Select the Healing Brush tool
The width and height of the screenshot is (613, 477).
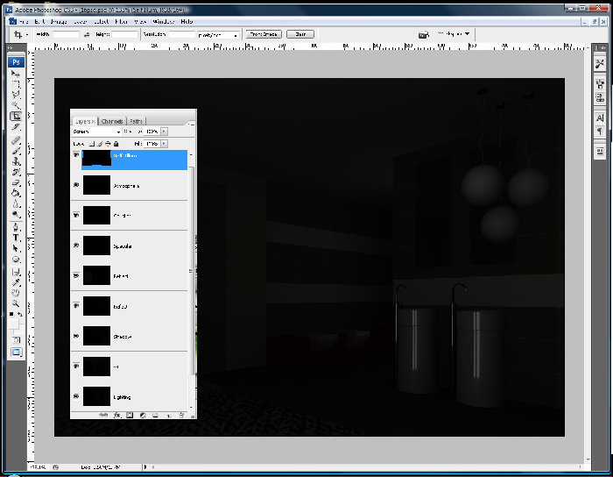pyautogui.click(x=16, y=140)
